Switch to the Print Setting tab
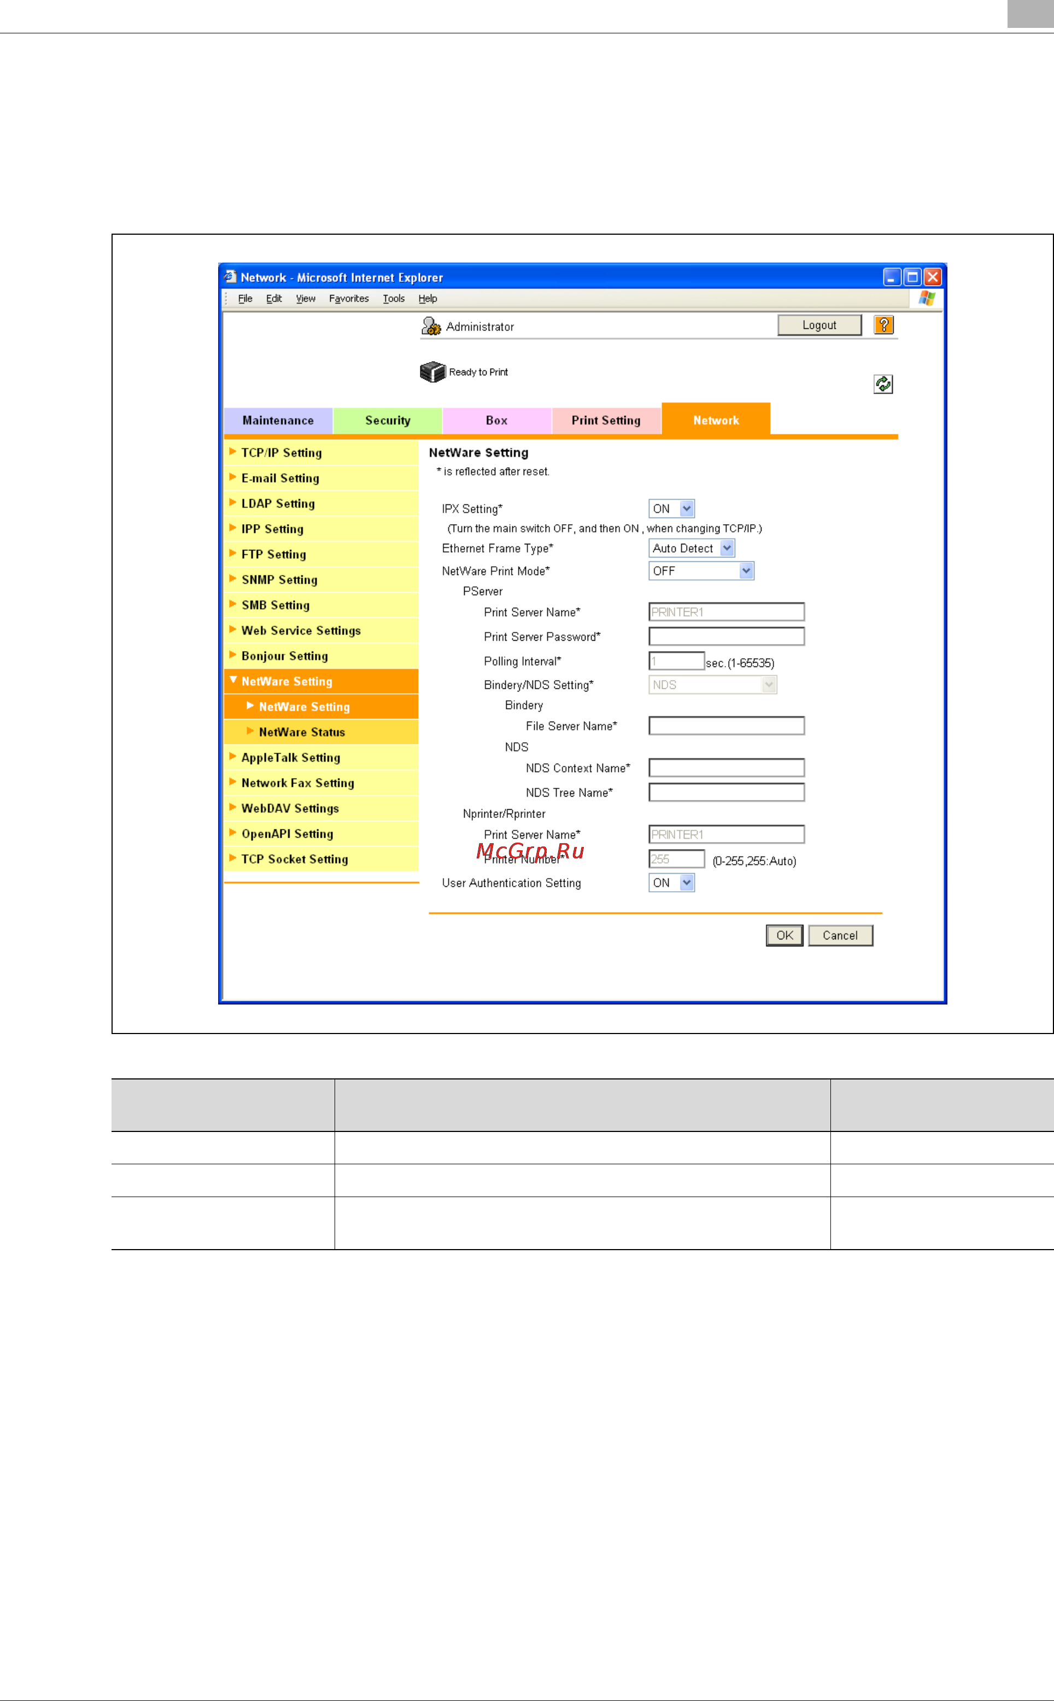 pyautogui.click(x=606, y=421)
